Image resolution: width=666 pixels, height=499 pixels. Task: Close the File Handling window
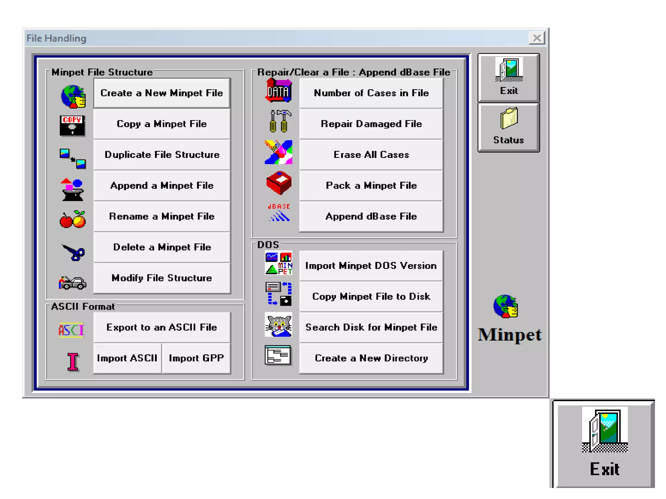(x=537, y=38)
